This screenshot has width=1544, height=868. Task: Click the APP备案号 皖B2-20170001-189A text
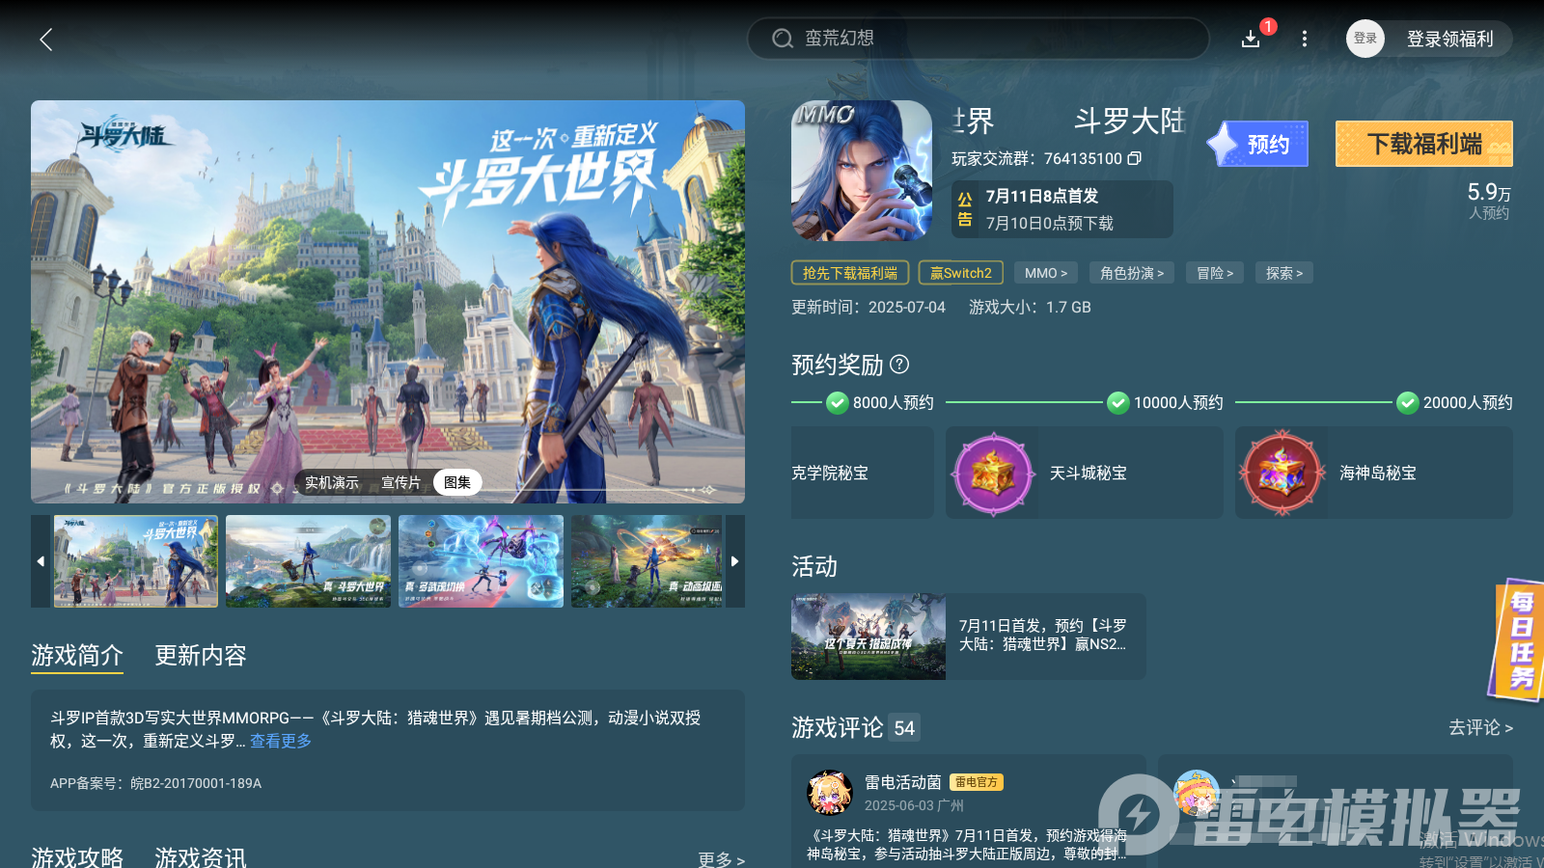click(x=155, y=783)
